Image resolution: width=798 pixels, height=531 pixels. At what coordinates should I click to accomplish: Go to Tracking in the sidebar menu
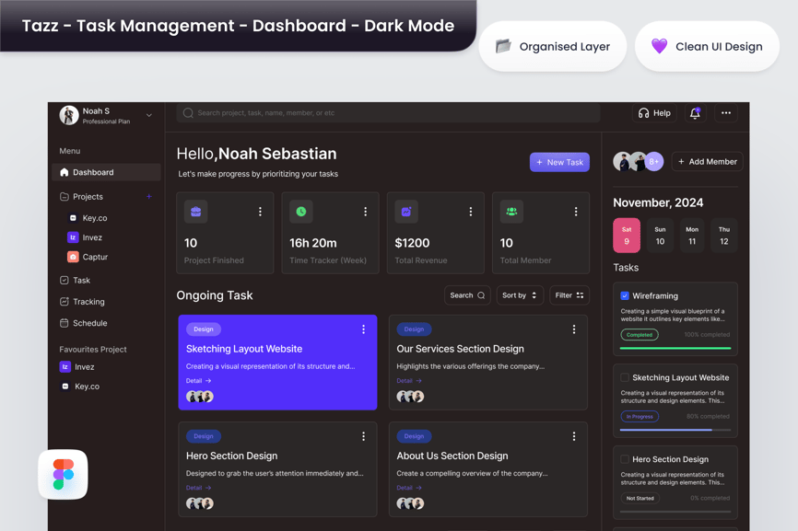pyautogui.click(x=88, y=302)
